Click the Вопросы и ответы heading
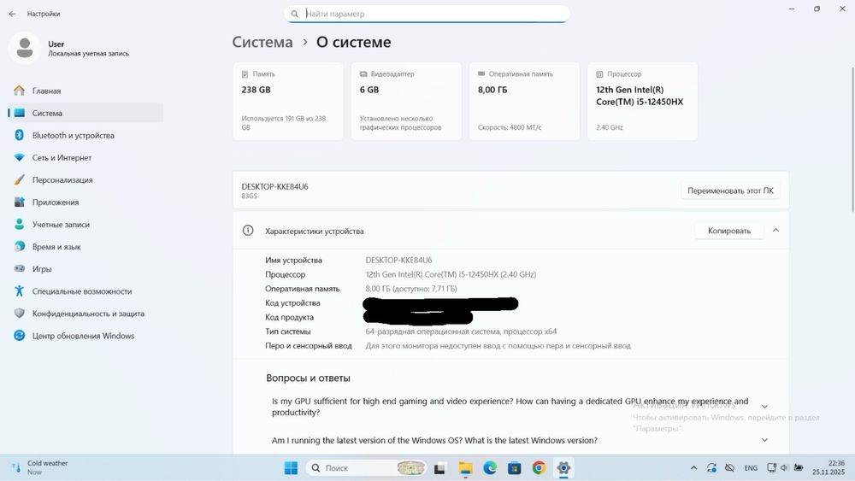 [308, 378]
